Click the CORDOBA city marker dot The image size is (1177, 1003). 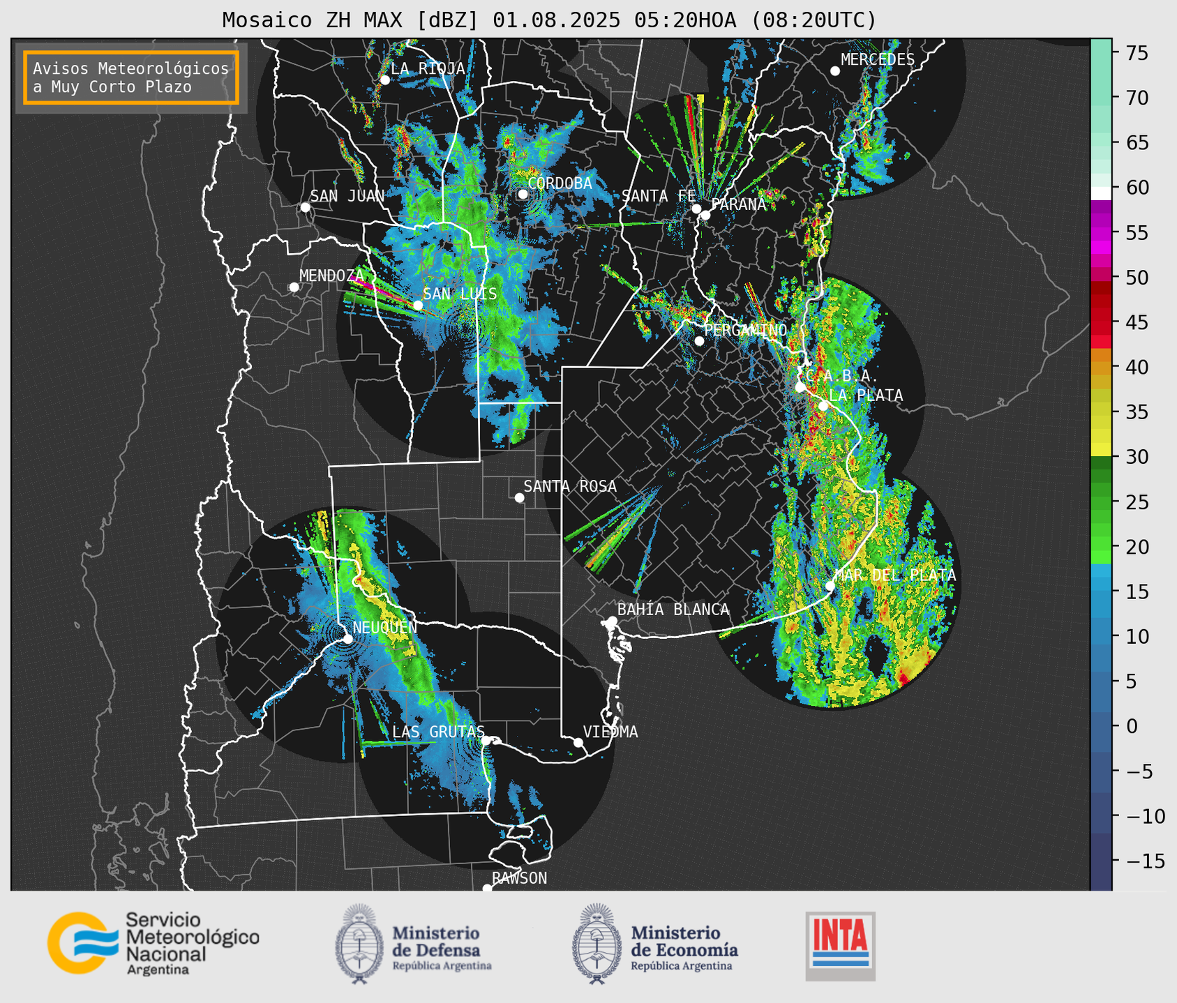(x=523, y=194)
